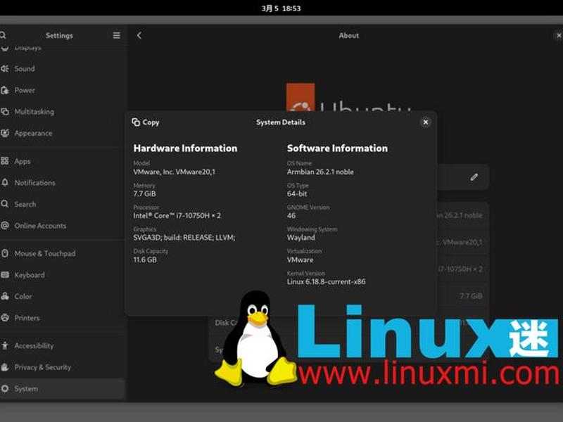This screenshot has width=563, height=422.
Task: Click the Notifications bell icon
Action: (x=5, y=182)
